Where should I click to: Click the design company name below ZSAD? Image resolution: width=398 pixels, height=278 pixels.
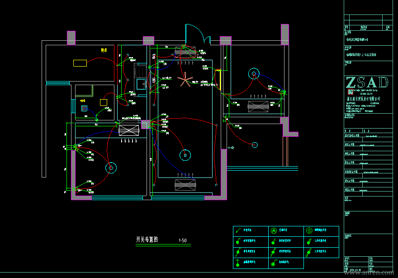click(x=364, y=99)
